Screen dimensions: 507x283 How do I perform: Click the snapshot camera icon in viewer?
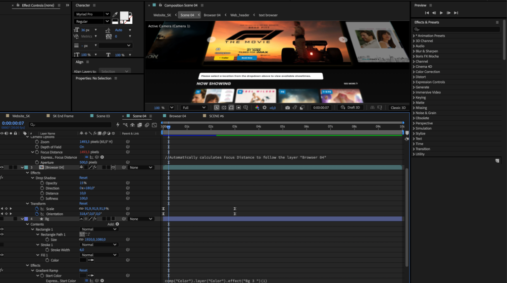288,107
